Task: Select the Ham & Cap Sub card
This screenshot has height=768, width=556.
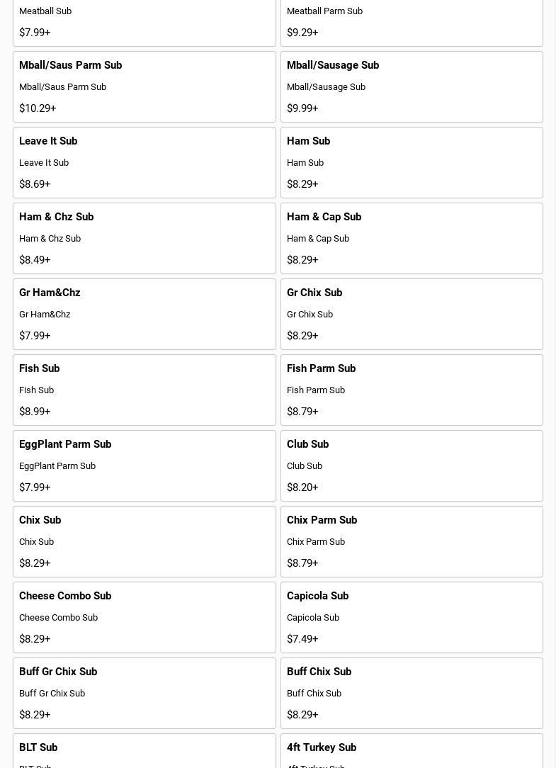Action: 412,238
